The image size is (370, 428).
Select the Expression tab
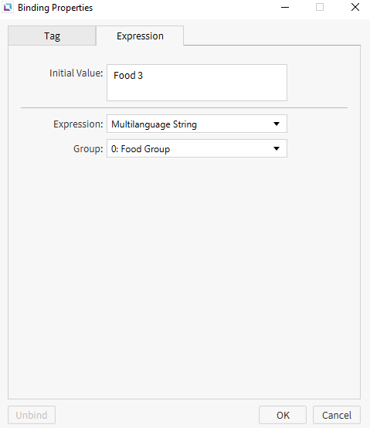(140, 36)
